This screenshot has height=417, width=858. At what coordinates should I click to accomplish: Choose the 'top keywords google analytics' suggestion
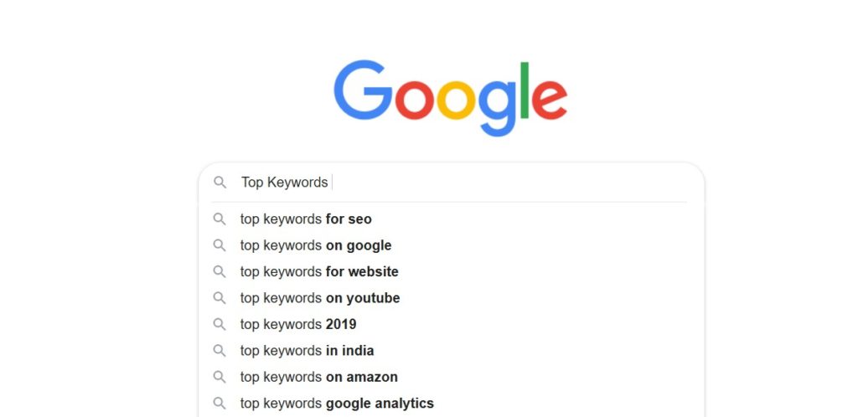(337, 404)
